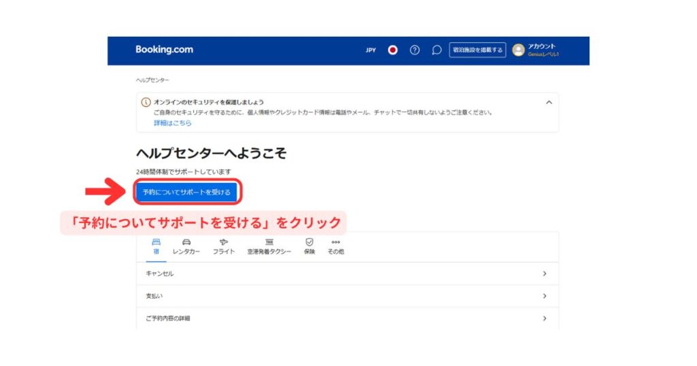Open the 詳細はこちら link

coord(172,123)
